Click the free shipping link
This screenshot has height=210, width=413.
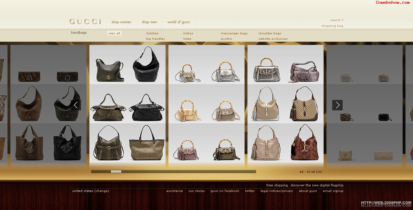(277, 185)
